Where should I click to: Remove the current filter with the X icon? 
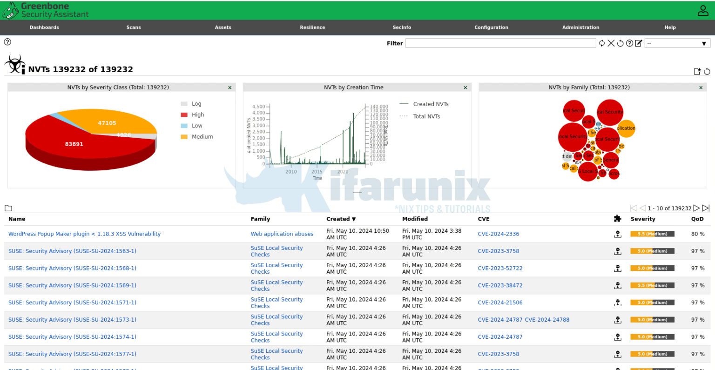[x=611, y=43]
